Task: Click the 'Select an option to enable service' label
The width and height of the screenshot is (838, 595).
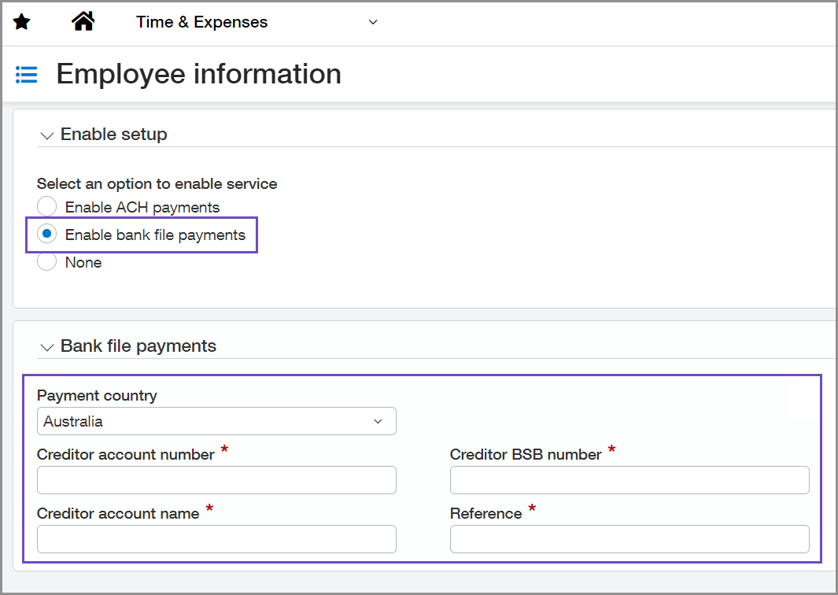Action: (x=157, y=183)
